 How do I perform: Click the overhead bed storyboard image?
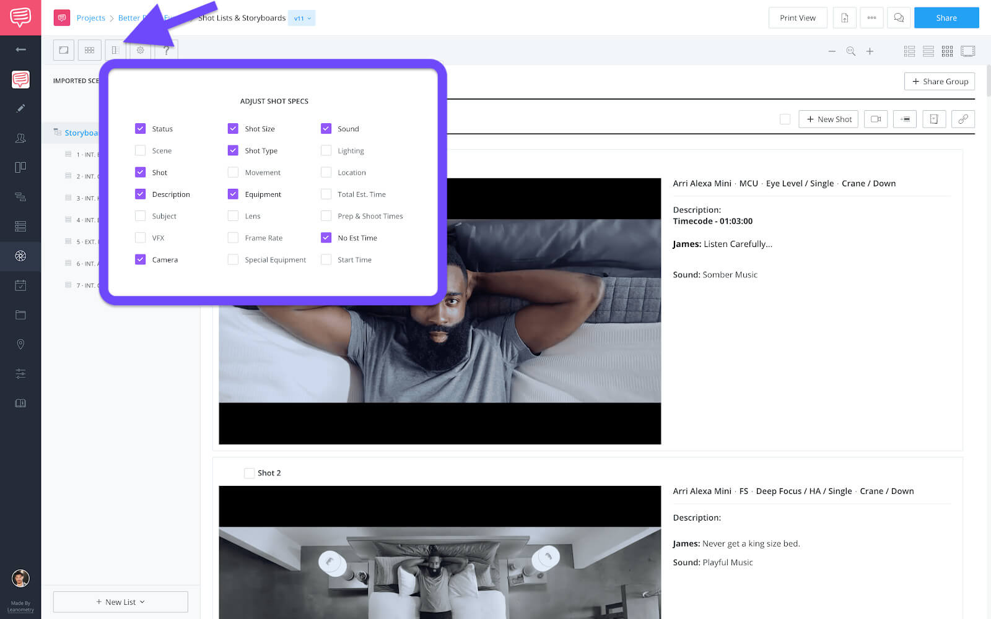click(x=440, y=552)
